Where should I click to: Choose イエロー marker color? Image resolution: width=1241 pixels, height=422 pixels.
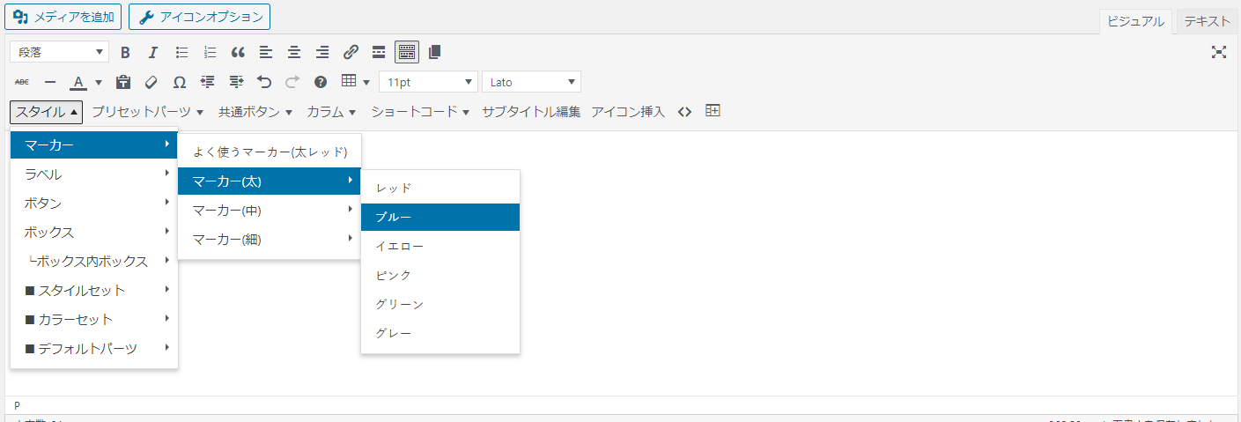pos(440,247)
